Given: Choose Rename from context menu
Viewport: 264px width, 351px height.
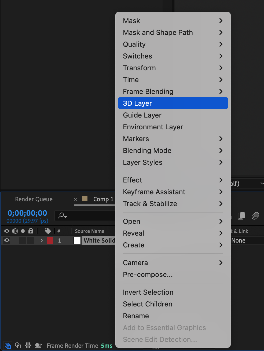Looking at the screenshot, I should coord(173,316).
